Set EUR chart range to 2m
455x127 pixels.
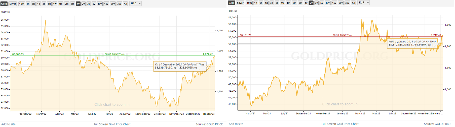294,3
